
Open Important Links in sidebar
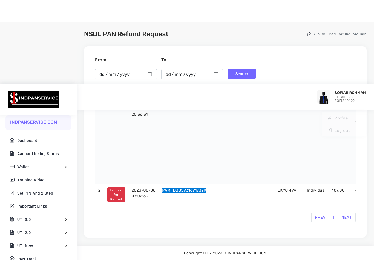pos(32,206)
